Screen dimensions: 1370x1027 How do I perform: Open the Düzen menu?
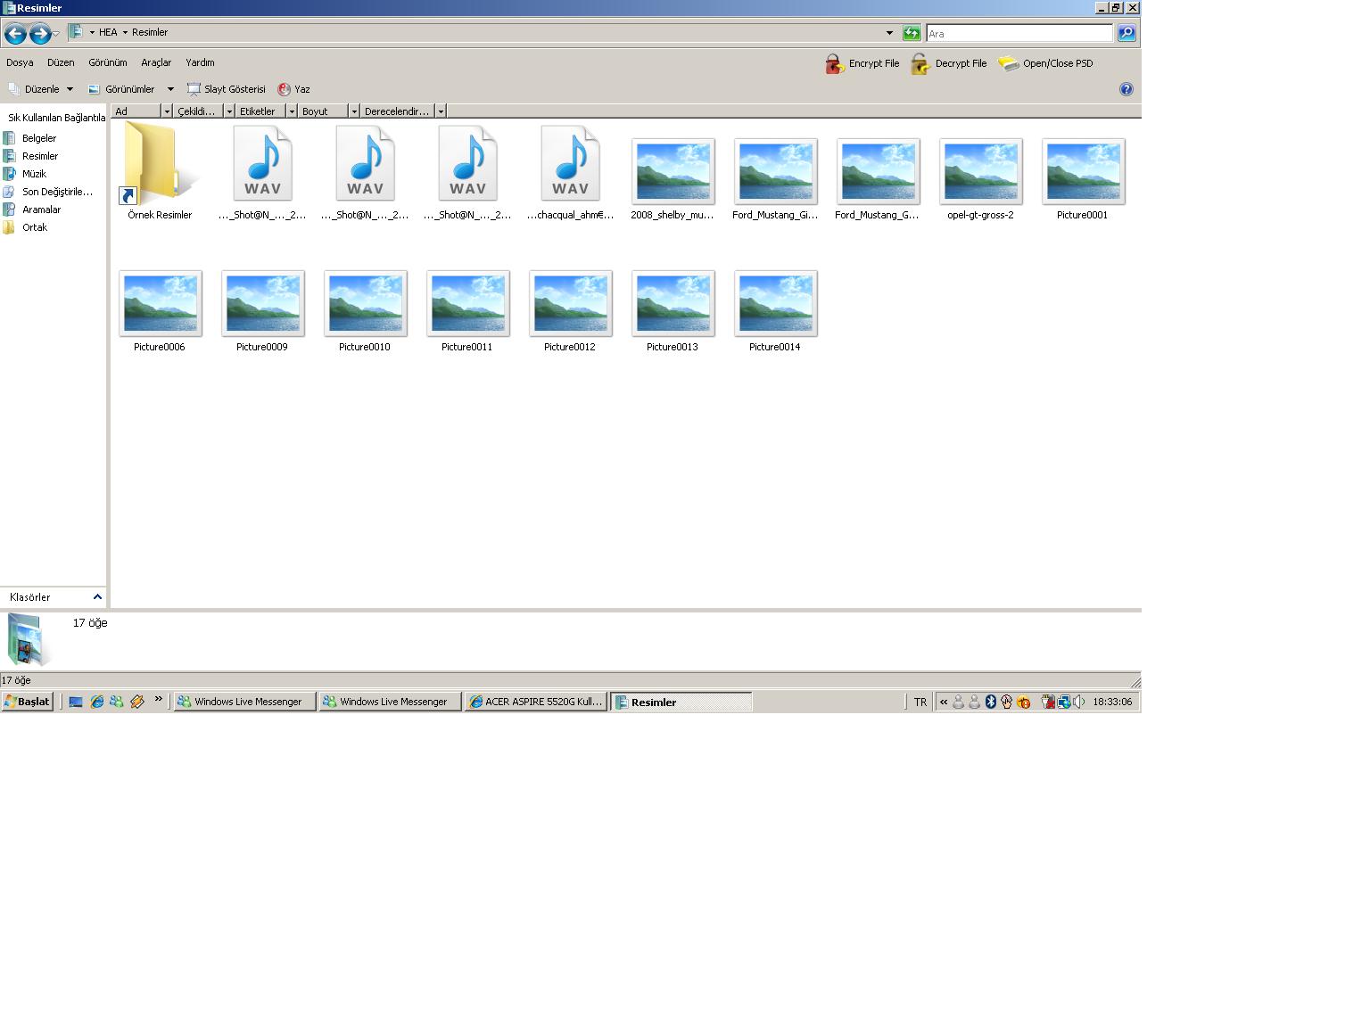(x=61, y=62)
